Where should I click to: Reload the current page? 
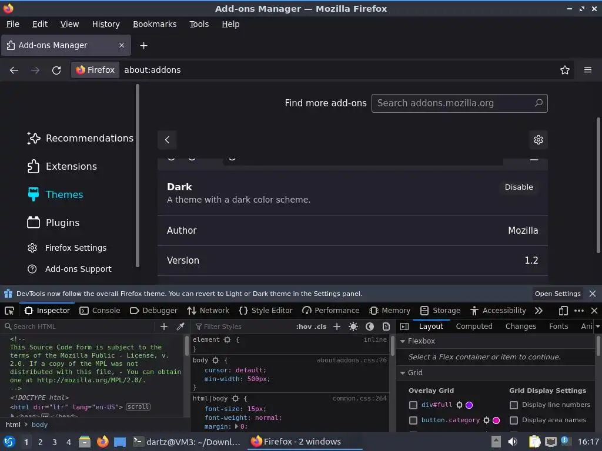click(56, 70)
